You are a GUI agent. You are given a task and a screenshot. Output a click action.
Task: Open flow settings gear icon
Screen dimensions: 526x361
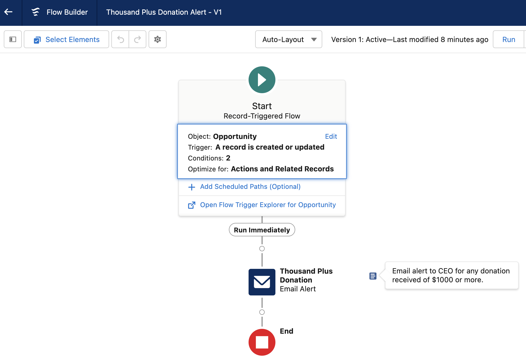click(157, 39)
